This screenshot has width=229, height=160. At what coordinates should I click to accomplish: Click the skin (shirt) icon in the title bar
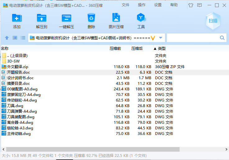tap(191, 5)
